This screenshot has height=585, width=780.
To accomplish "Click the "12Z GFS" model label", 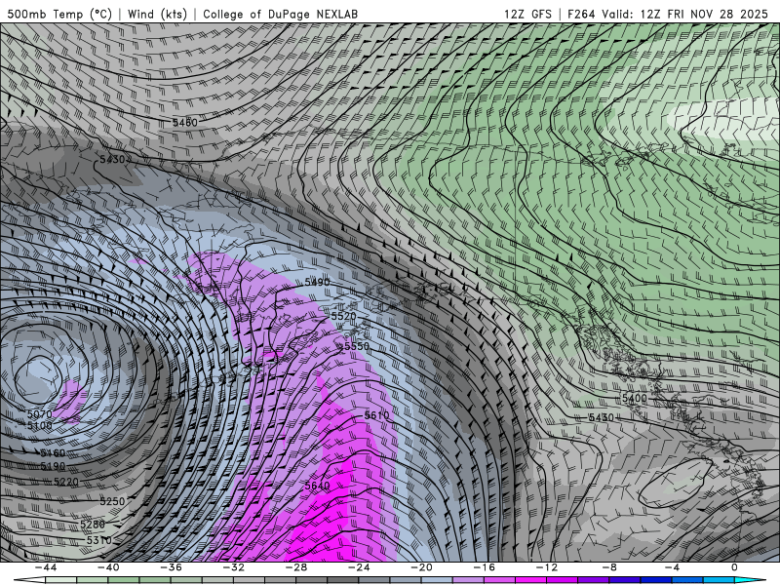I will [527, 14].
